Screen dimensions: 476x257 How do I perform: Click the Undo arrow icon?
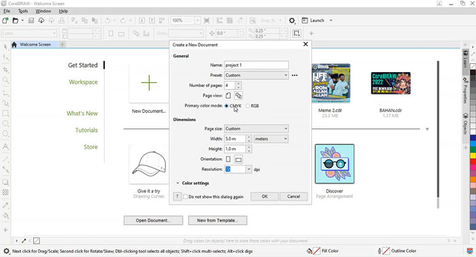click(107, 20)
